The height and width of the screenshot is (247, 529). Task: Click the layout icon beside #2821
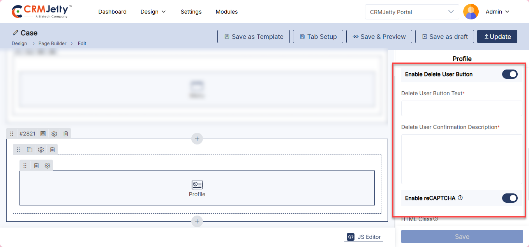43,134
